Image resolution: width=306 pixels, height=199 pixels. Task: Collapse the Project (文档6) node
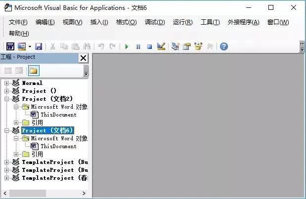pos(6,130)
